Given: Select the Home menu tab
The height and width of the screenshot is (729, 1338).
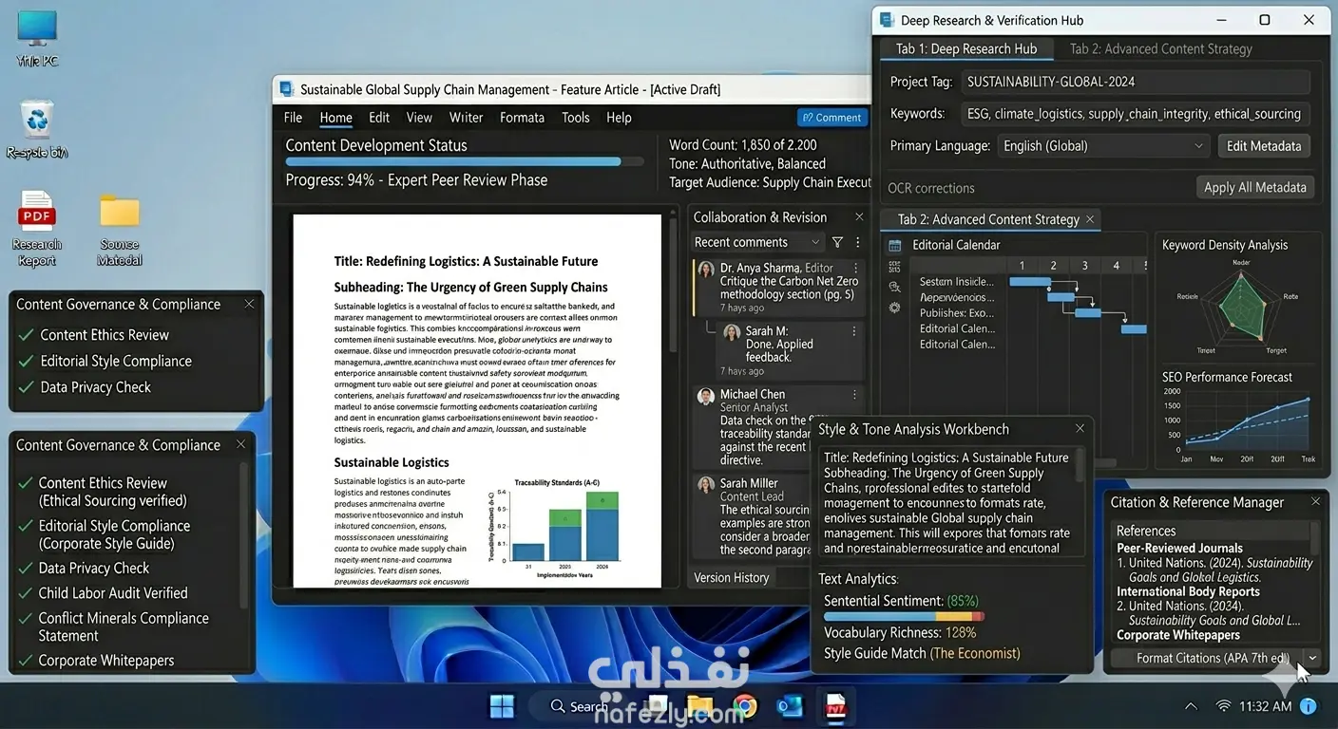Looking at the screenshot, I should pos(336,118).
